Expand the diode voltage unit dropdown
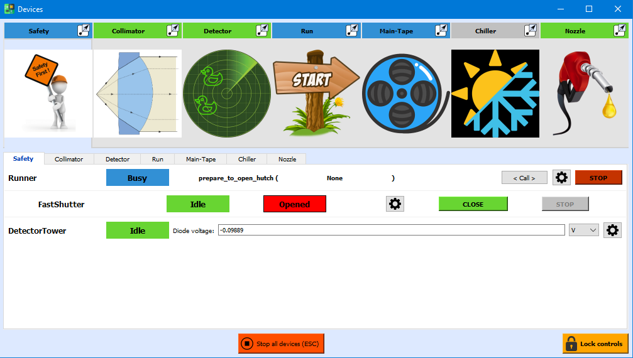633x358 pixels. coord(583,231)
